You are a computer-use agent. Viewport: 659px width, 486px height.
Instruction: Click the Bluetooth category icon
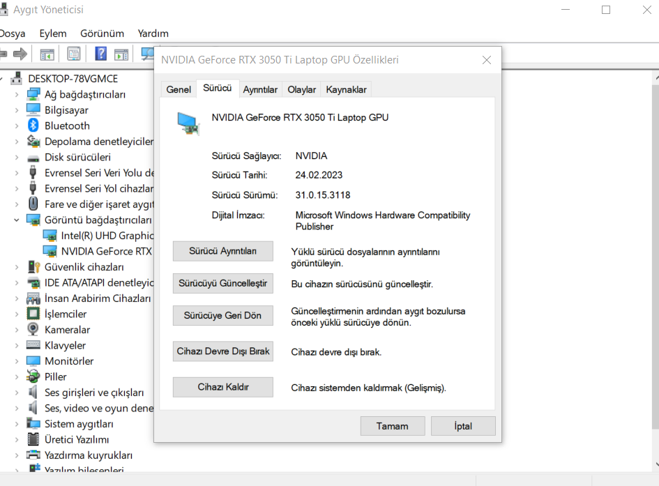33,126
